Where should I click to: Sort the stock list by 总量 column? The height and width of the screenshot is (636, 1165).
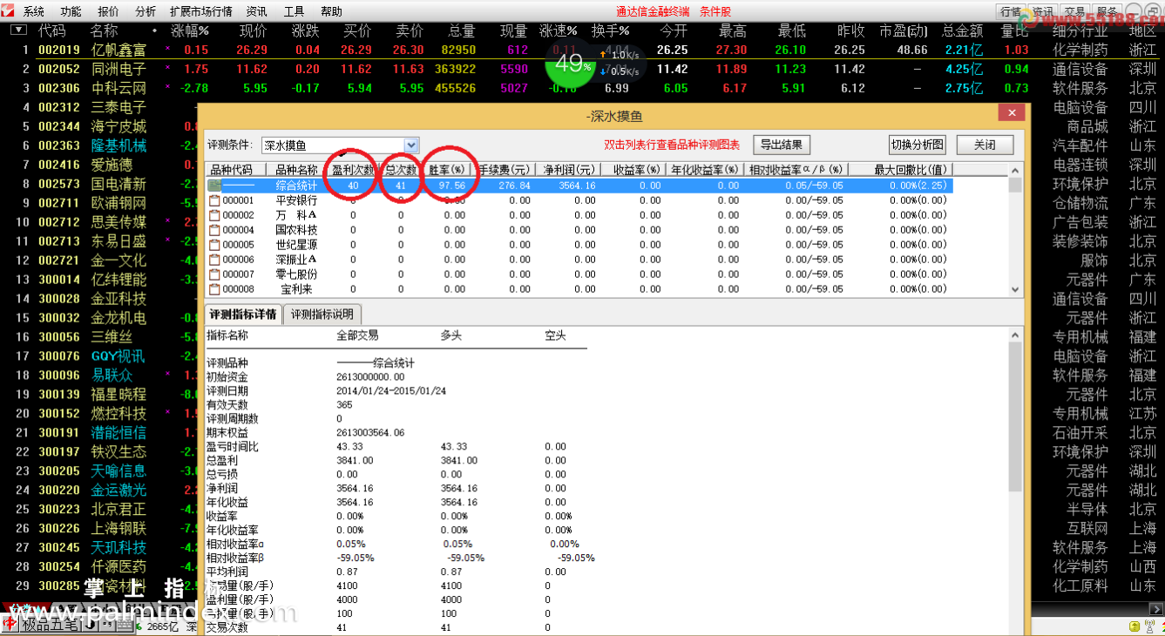tap(463, 31)
